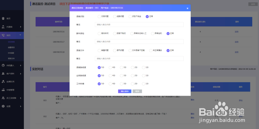The height and width of the screenshot is (129, 259).
Task: Rate 语音熟练度 as 4分
Action: click(x=110, y=67)
